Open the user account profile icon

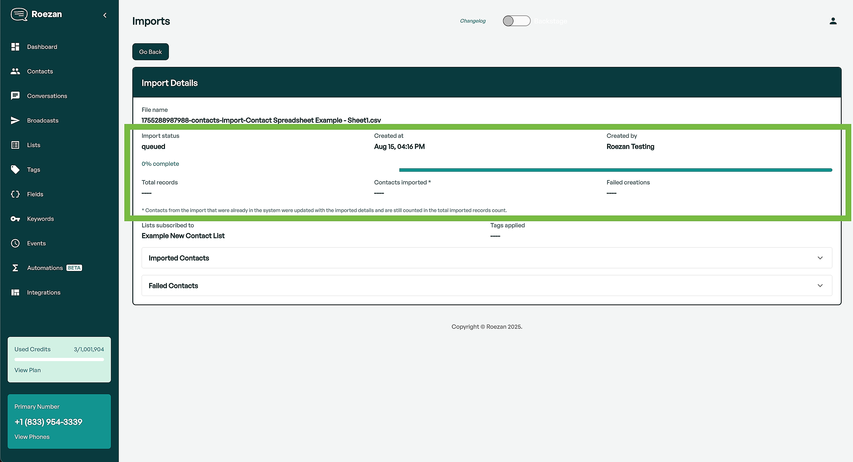point(833,21)
